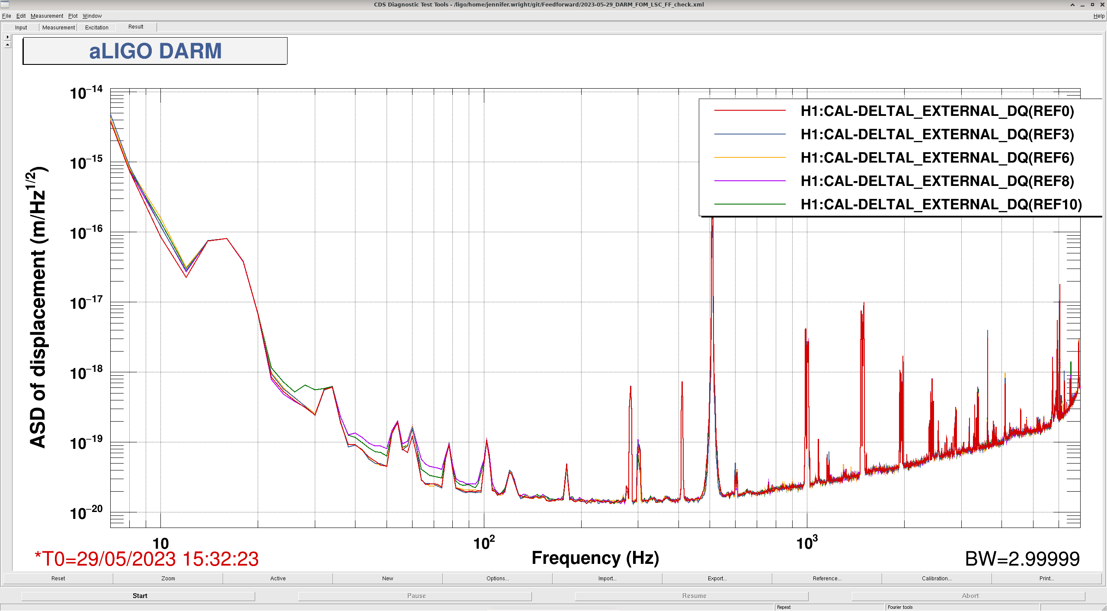
Task: Click the Print button
Action: click(1046, 579)
